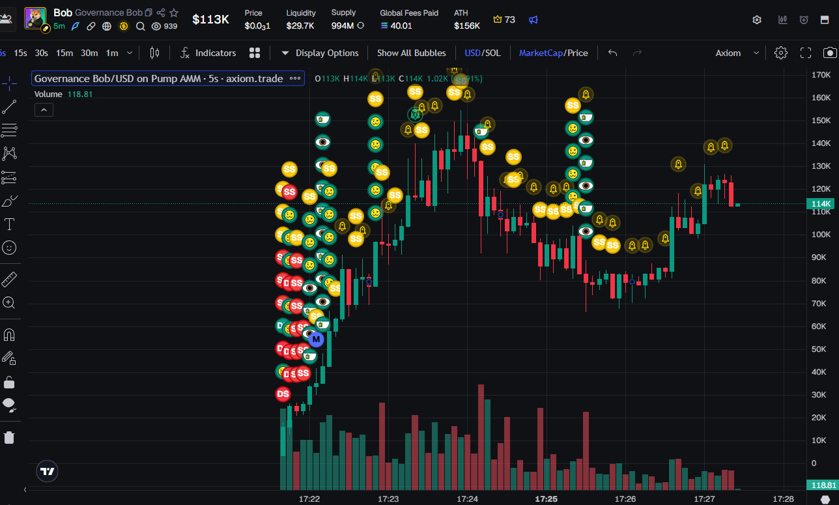Select the 15s timeframe
The width and height of the screenshot is (839, 505).
coord(20,53)
